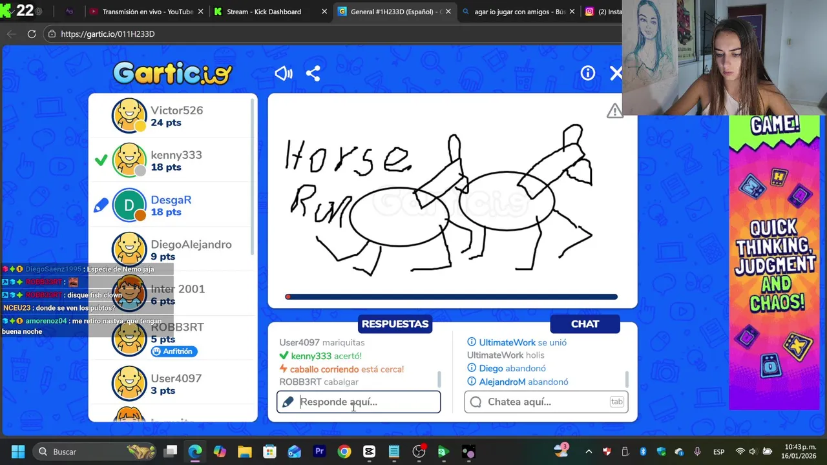This screenshot has width=827, height=465.
Task: Click the Responde aquí answer field
Action: (x=359, y=402)
